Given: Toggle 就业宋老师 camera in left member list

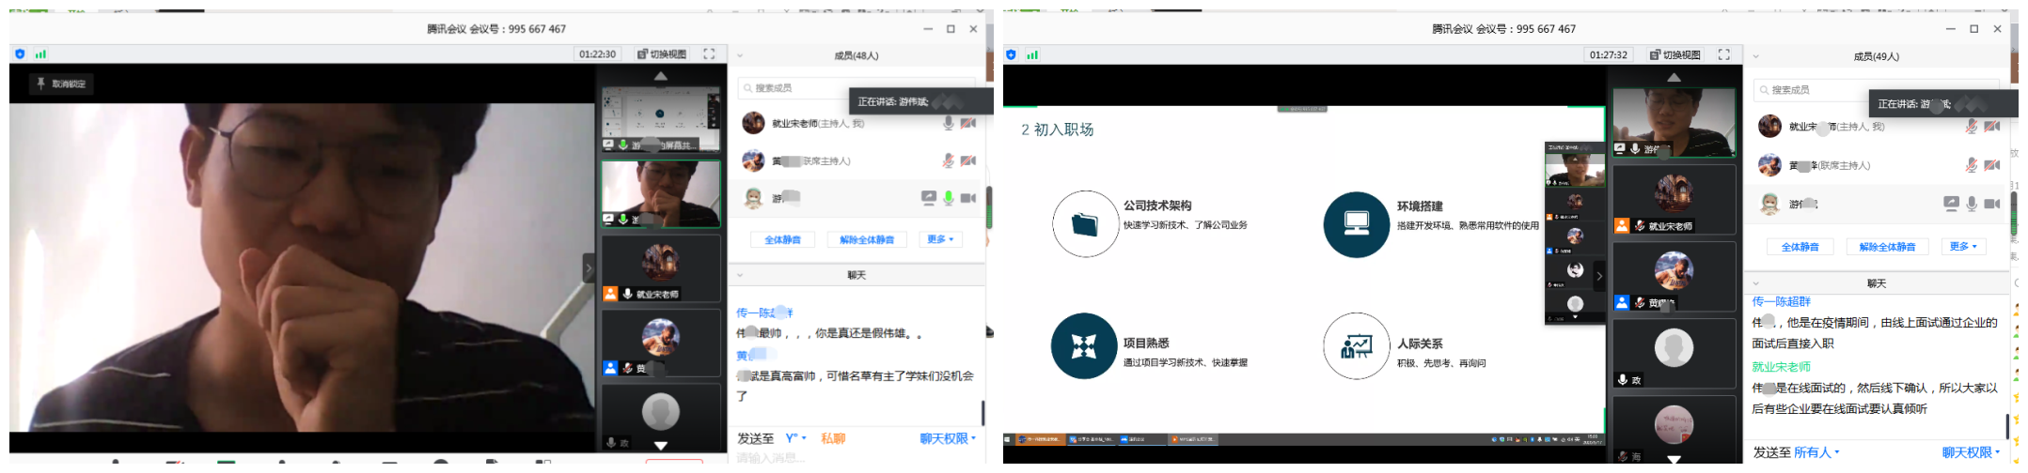Looking at the screenshot, I should pos(968,123).
